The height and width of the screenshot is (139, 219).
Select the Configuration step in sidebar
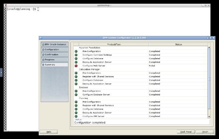pyautogui.click(x=55, y=50)
